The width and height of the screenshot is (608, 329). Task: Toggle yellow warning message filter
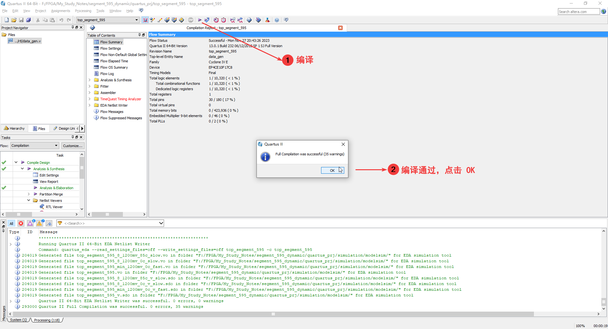40,223
